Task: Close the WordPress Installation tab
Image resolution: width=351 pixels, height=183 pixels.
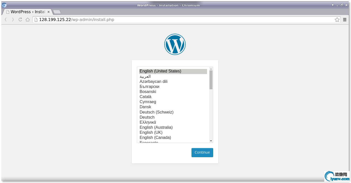Action: (x=49, y=12)
